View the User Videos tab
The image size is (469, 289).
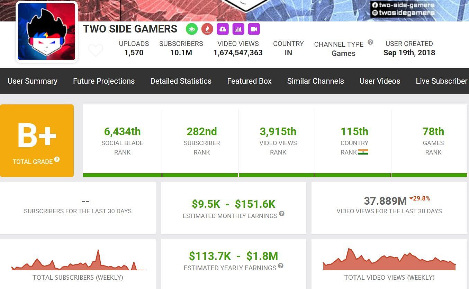[380, 81]
